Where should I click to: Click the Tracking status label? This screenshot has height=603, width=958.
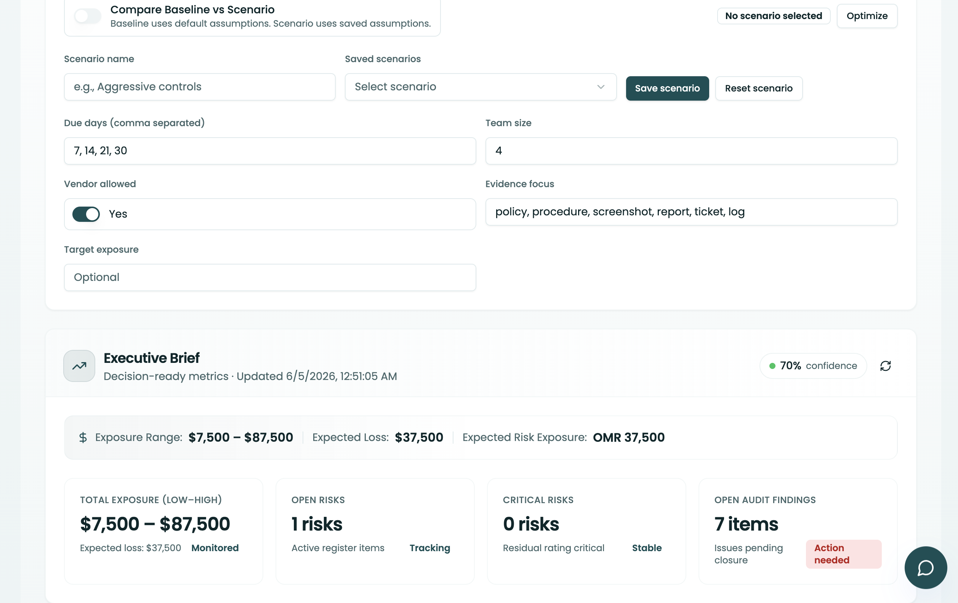point(430,548)
